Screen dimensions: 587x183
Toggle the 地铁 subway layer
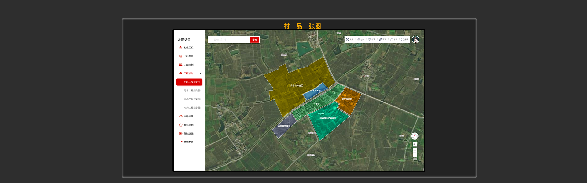coord(394,39)
